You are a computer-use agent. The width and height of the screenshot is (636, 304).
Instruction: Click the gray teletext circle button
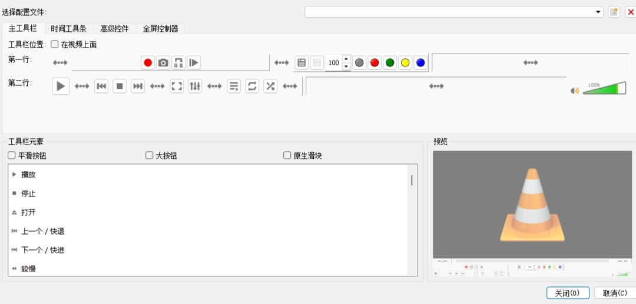pos(359,63)
